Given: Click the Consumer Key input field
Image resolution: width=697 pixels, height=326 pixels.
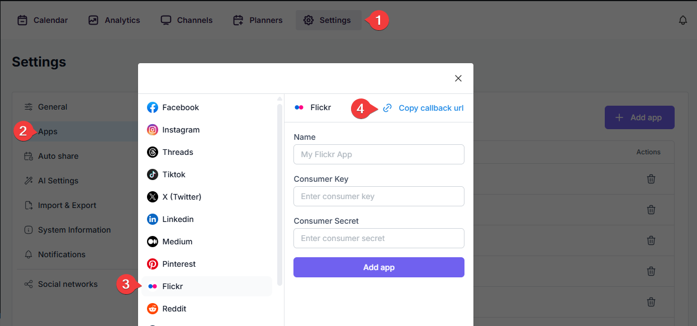Looking at the screenshot, I should [x=378, y=196].
